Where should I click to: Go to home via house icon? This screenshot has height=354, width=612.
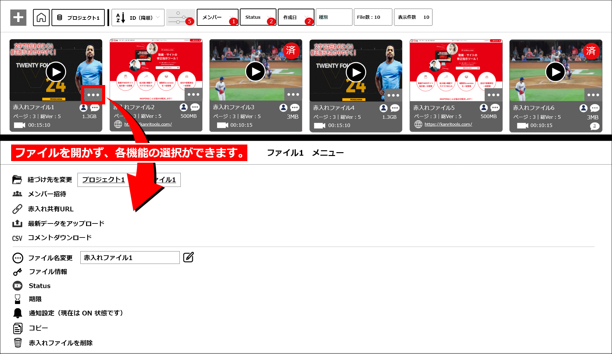41,18
